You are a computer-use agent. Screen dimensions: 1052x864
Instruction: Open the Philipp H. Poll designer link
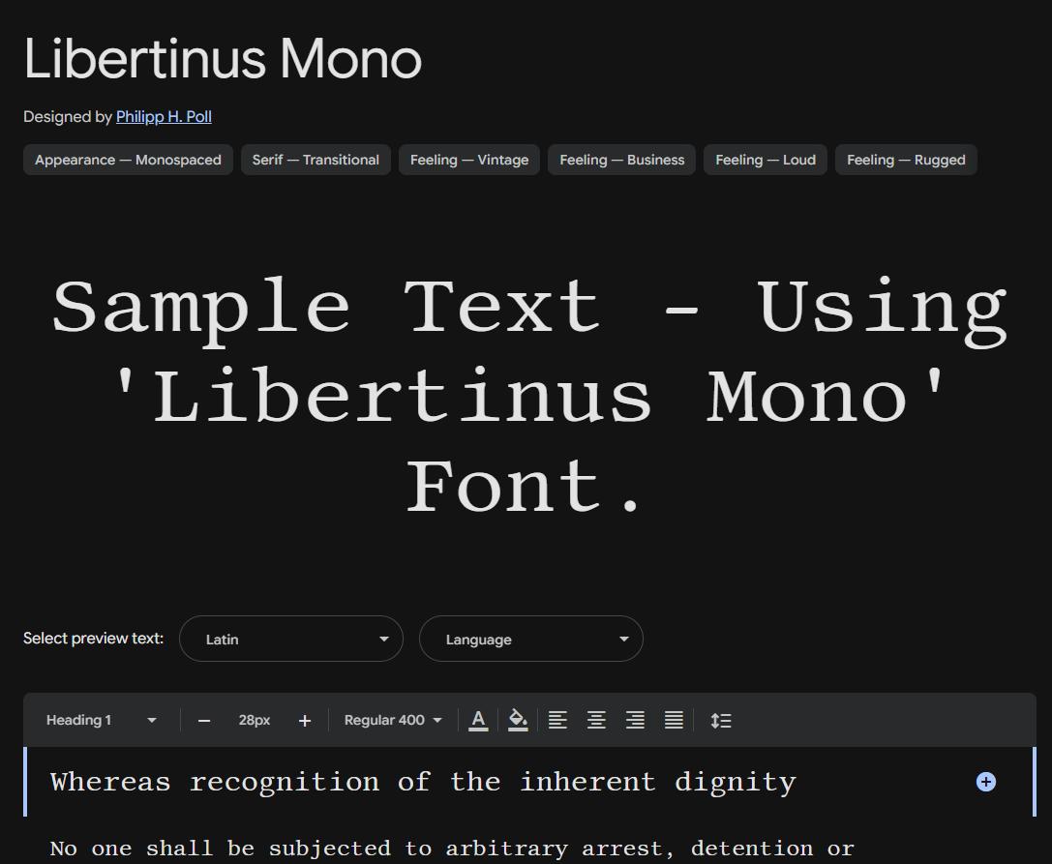tap(164, 117)
